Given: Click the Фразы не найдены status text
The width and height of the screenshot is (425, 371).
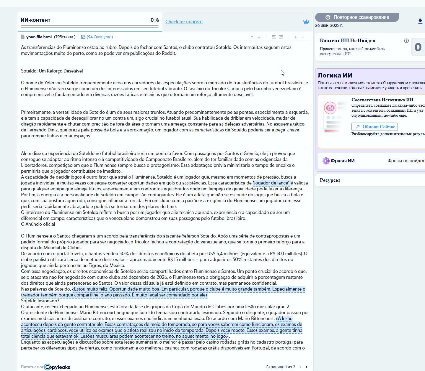Looking at the screenshot, I should [406, 161].
